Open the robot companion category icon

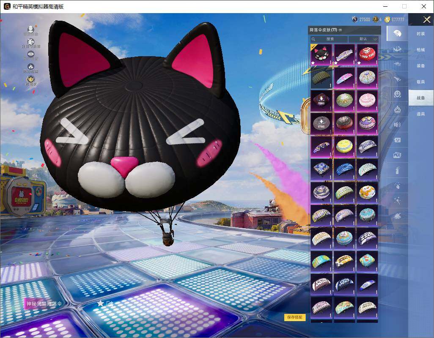(397, 110)
